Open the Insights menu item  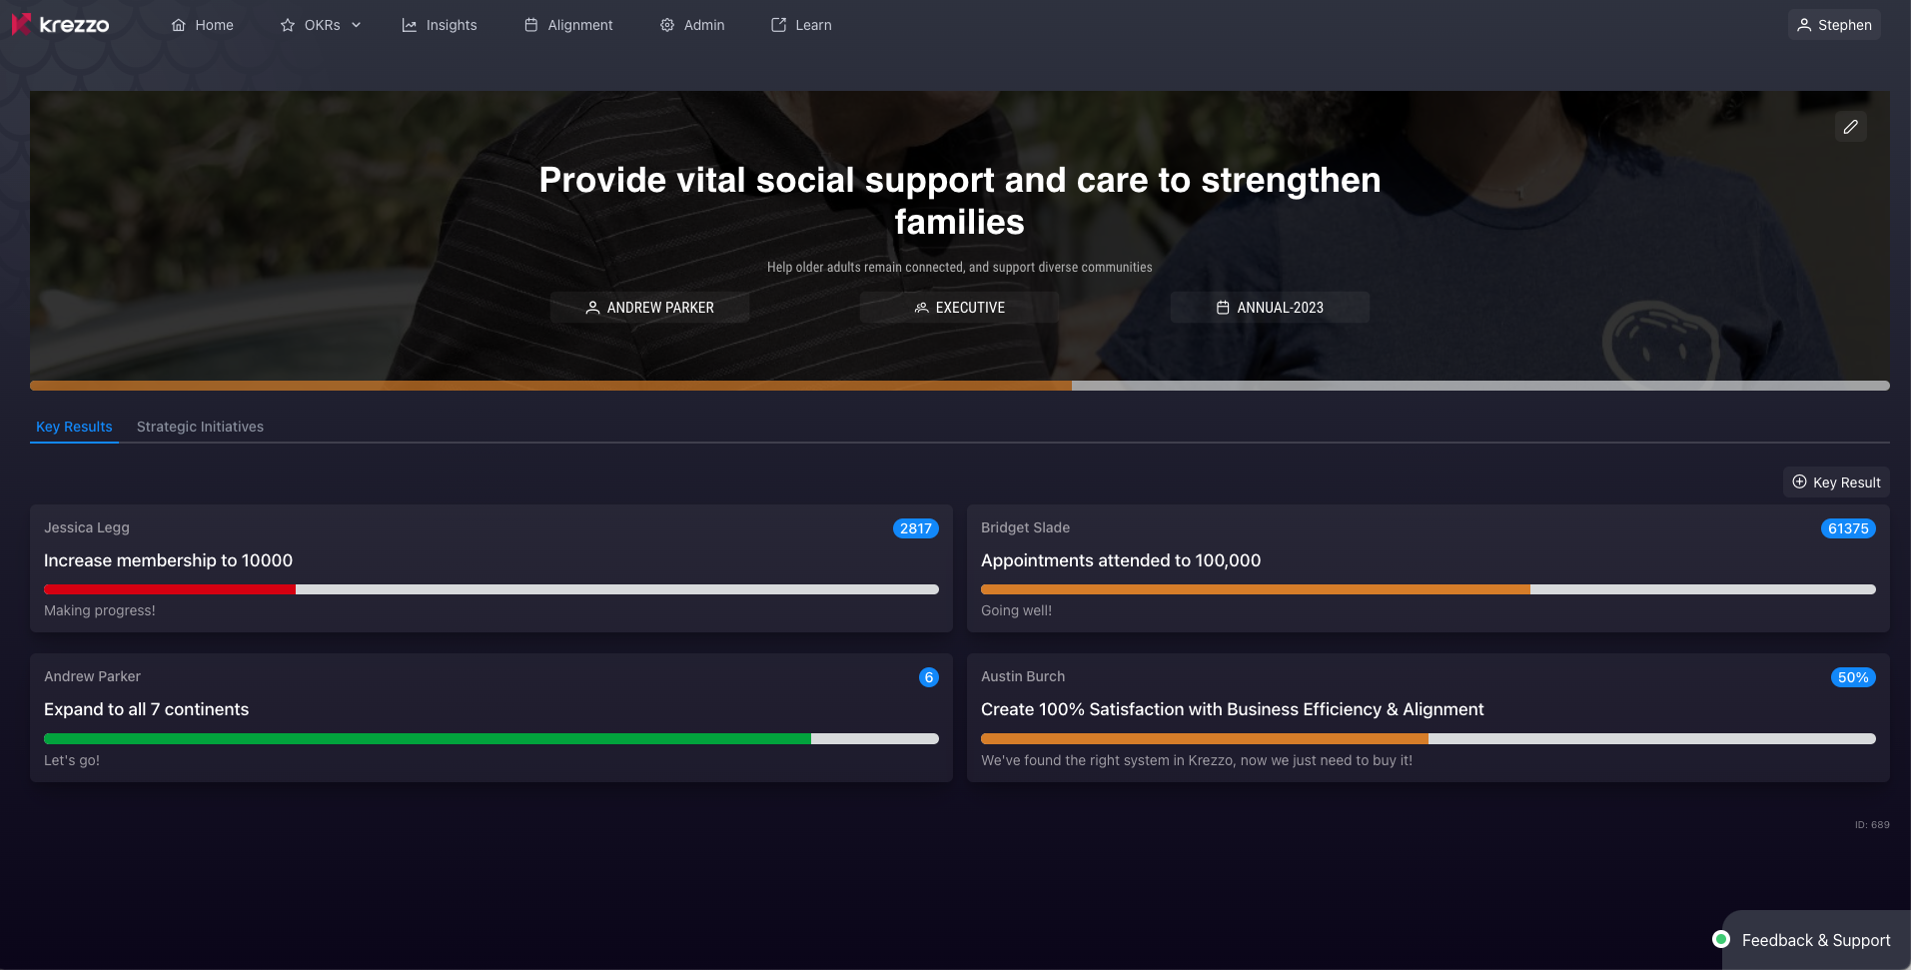pyautogui.click(x=440, y=25)
